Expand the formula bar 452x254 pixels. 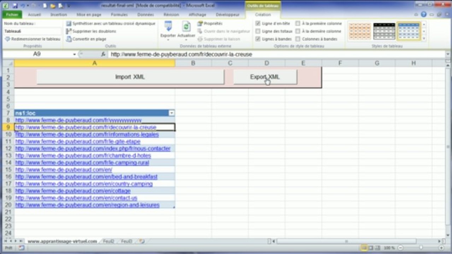tap(448, 54)
